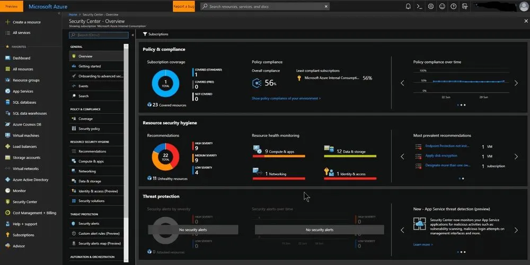Select Overview in Security Center menu
The height and width of the screenshot is (265, 530).
pos(96,56)
